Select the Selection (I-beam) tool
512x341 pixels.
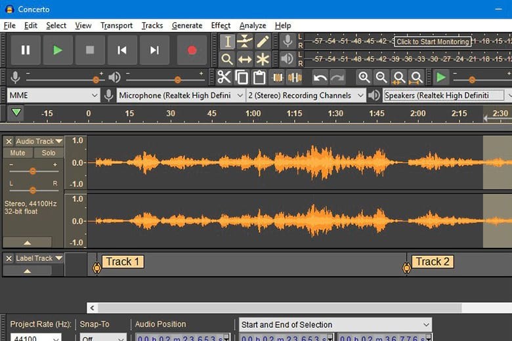(x=227, y=41)
